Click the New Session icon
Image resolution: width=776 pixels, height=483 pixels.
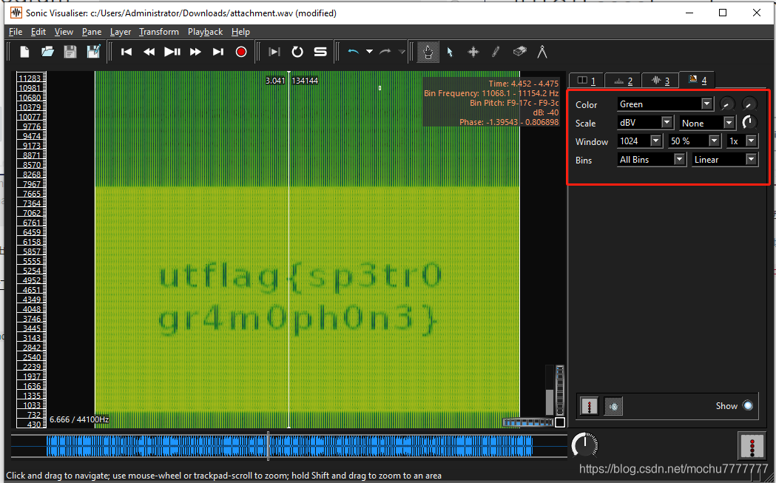(x=25, y=52)
